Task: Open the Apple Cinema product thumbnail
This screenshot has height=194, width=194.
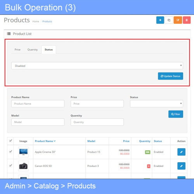Action: (x=23, y=152)
